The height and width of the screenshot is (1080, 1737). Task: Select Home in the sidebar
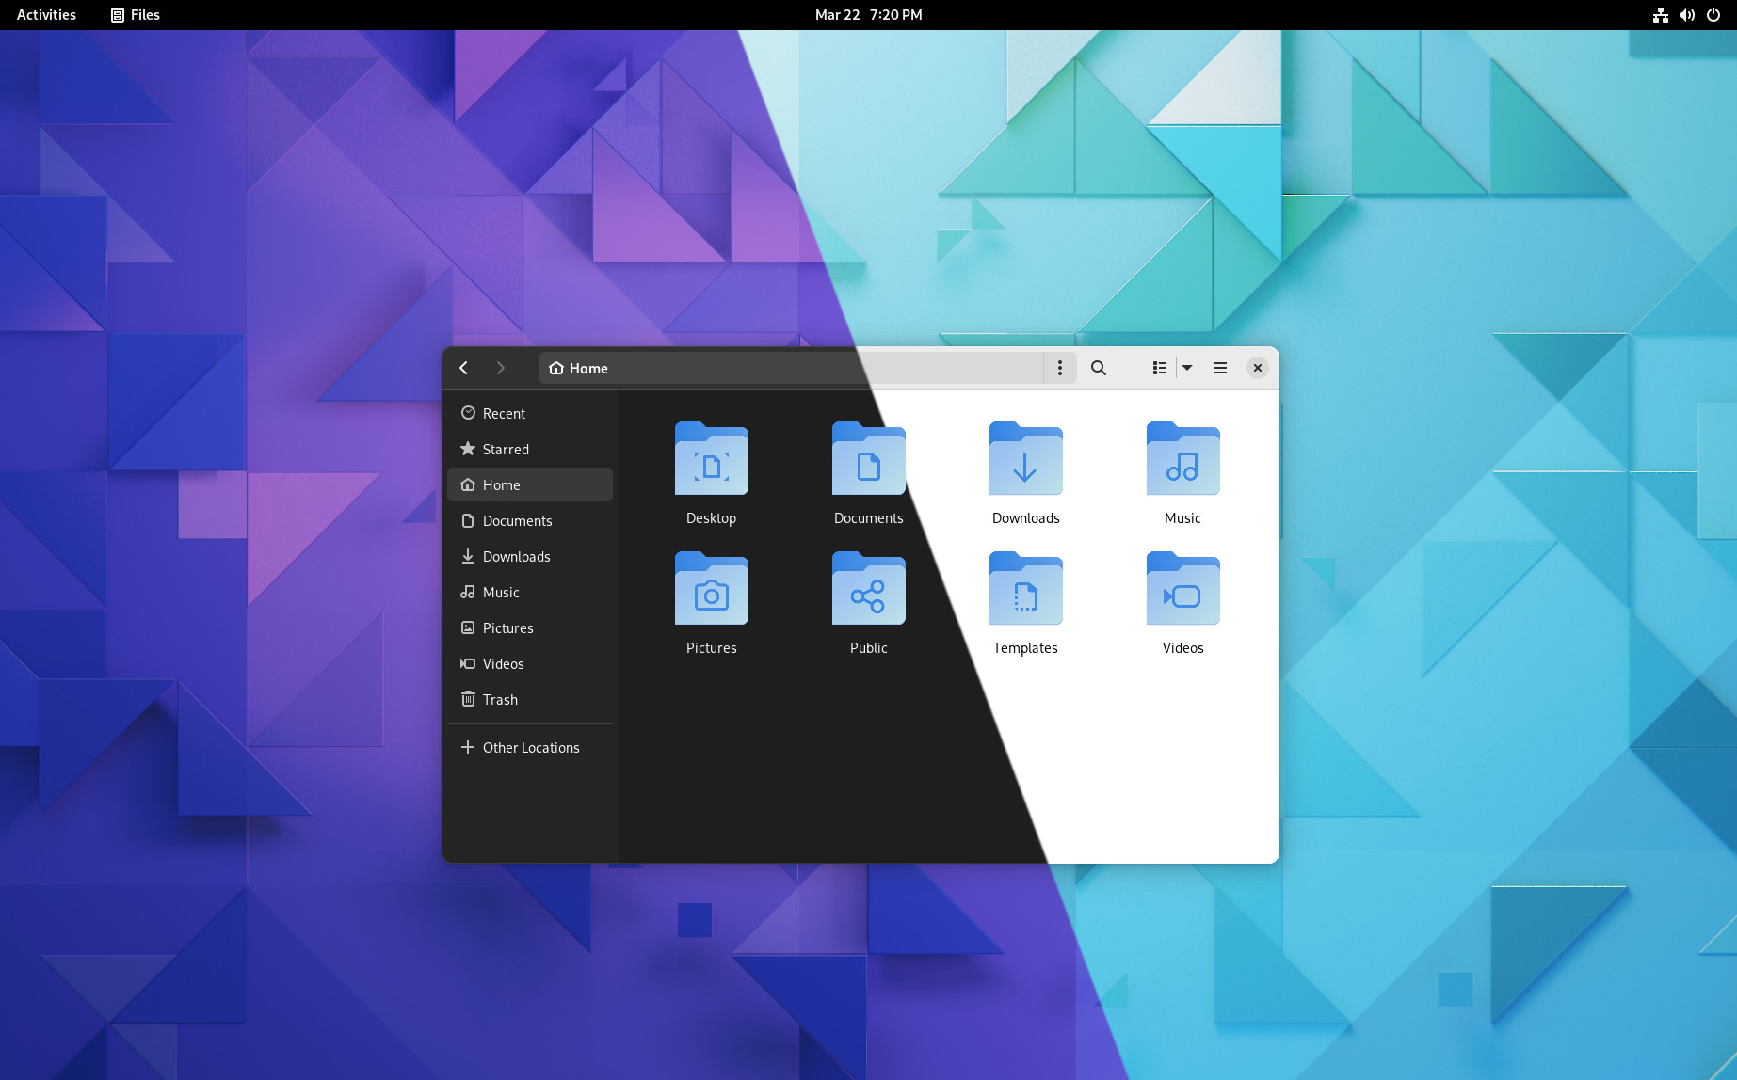pos(530,484)
